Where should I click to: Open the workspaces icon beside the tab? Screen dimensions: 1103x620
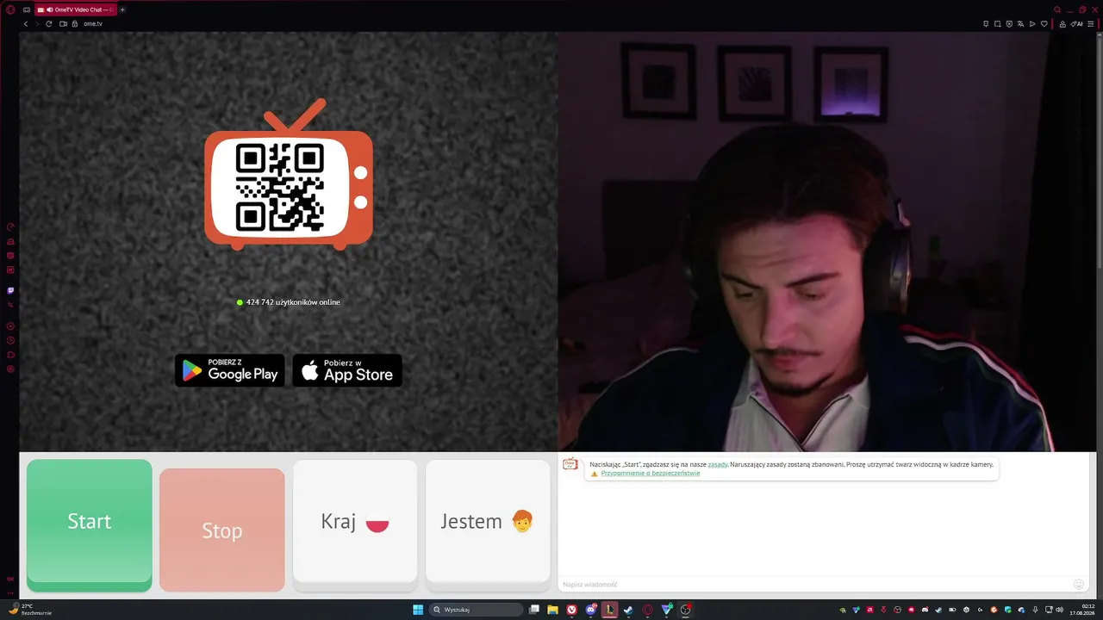[x=27, y=9]
